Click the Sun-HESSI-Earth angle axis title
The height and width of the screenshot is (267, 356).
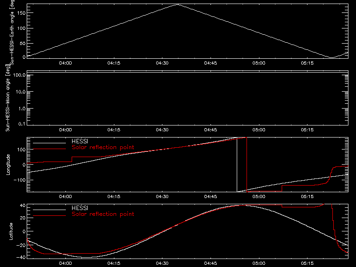[x=12, y=32]
